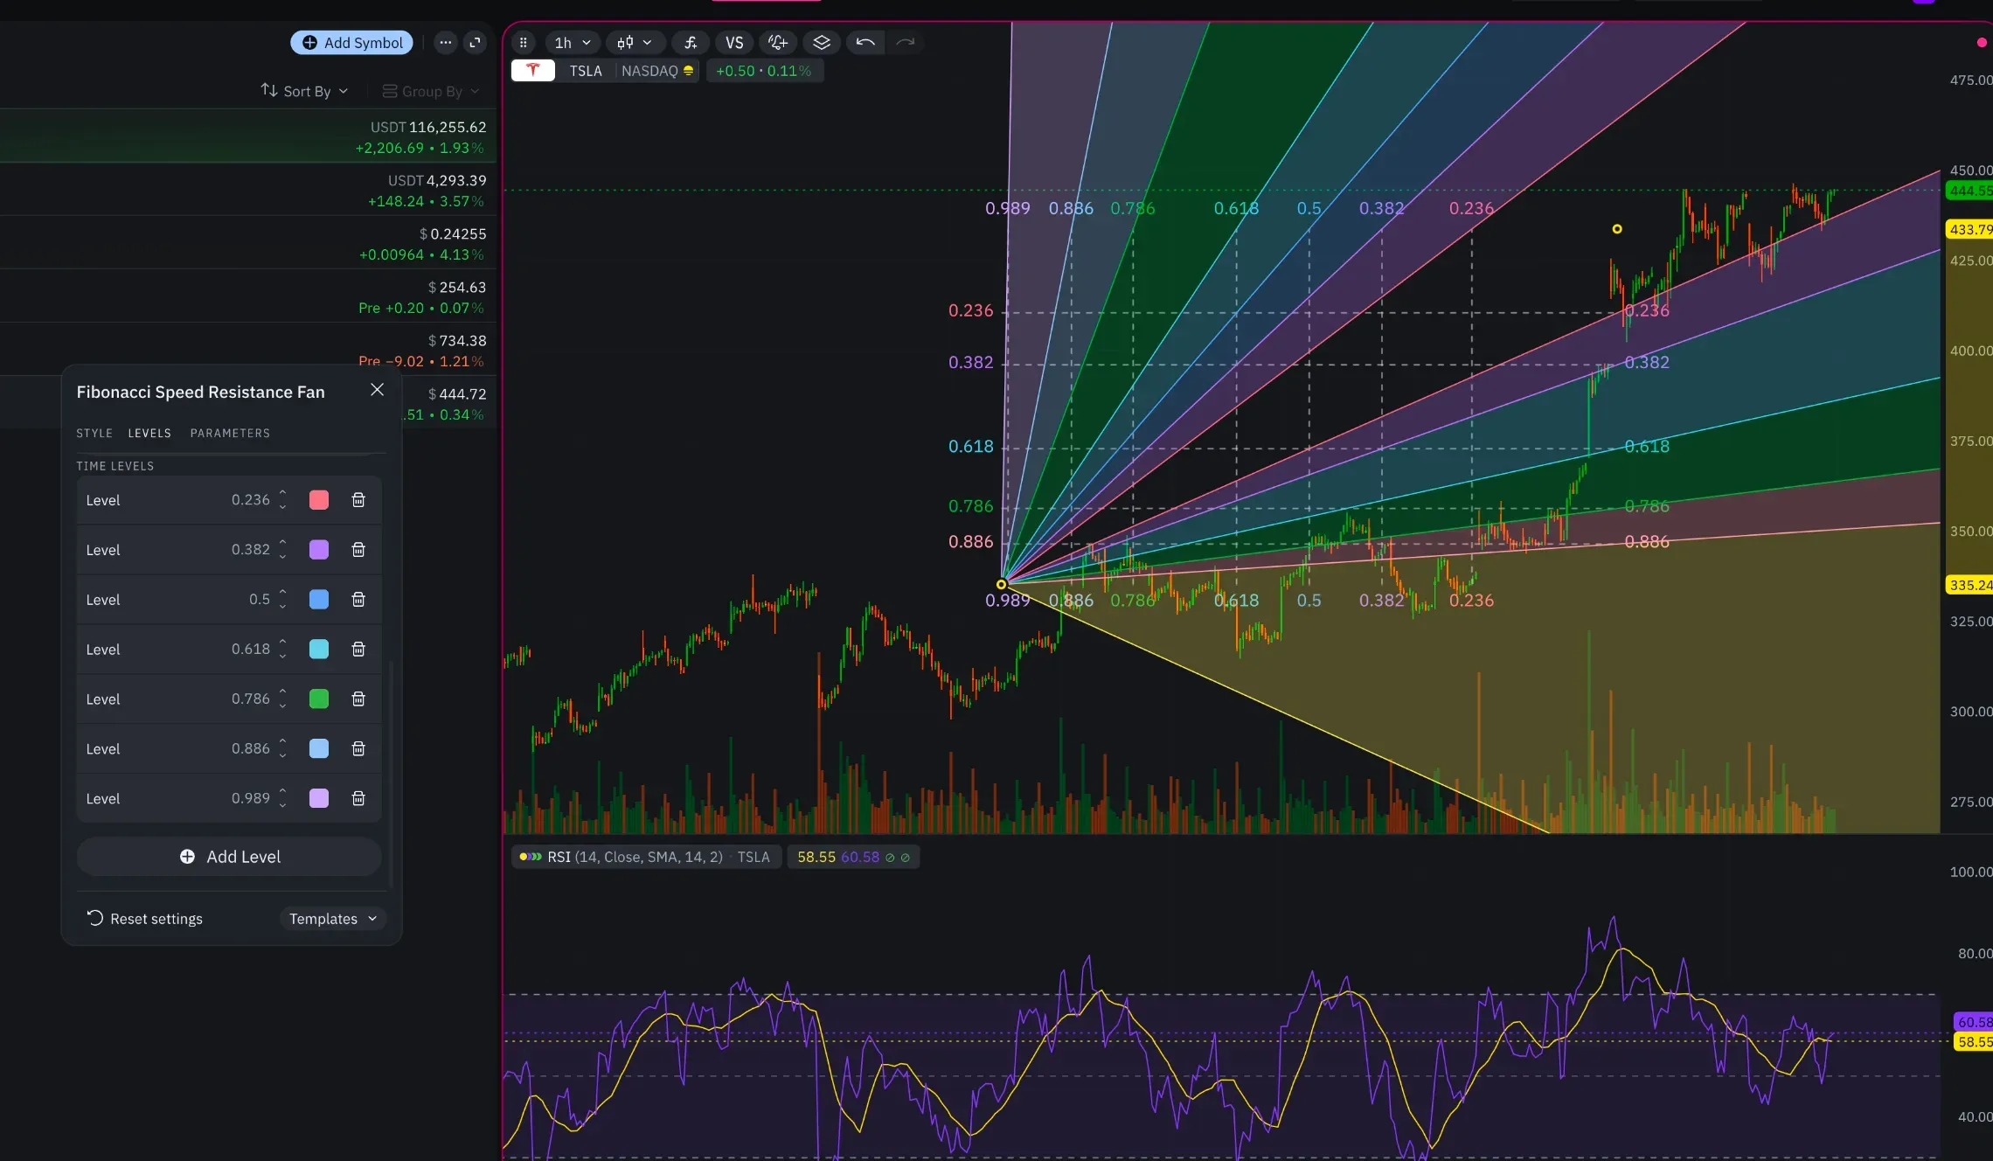Switch to the STYLE tab
The width and height of the screenshot is (1993, 1161).
(94, 434)
